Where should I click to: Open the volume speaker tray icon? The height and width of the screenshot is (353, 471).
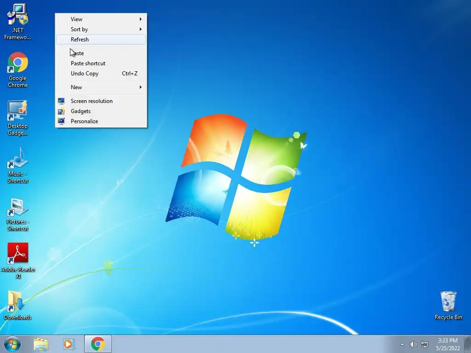(x=414, y=344)
